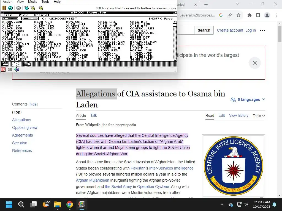This screenshot has height=211, width=282.
Task: Open the Chrome profile avatar
Action: point(267,15)
